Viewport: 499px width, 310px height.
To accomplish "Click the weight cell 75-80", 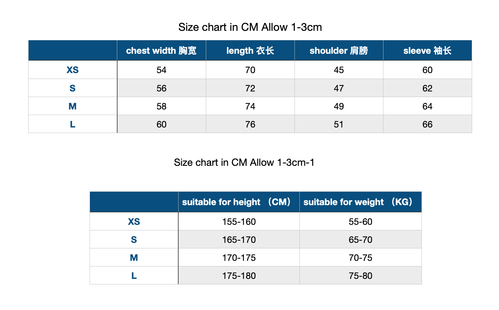I will coord(360,276).
